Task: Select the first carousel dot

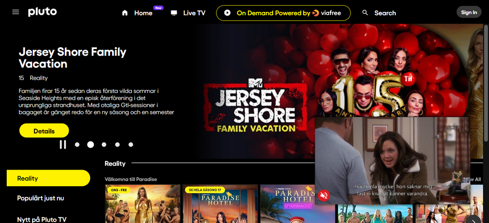Action: tap(77, 145)
